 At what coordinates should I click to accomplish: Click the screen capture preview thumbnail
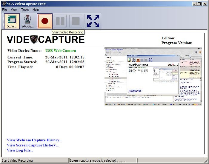click(153, 76)
